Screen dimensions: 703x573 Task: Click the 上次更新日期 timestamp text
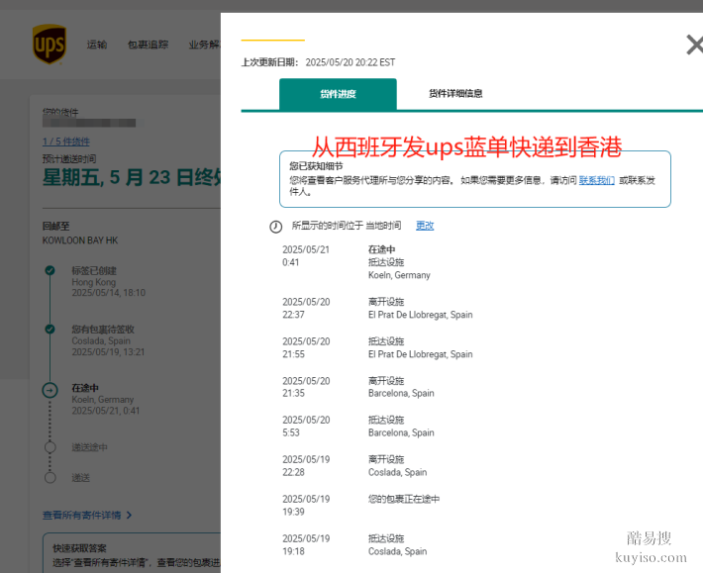(x=318, y=62)
